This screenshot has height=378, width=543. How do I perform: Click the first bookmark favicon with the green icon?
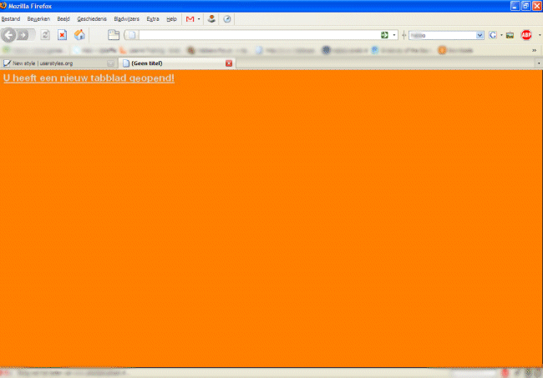[6, 50]
